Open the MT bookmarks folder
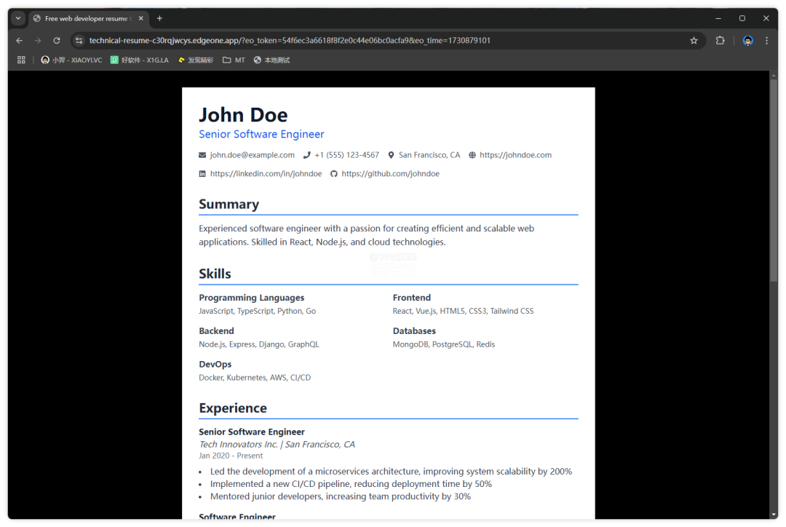The image size is (786, 527). coord(234,60)
